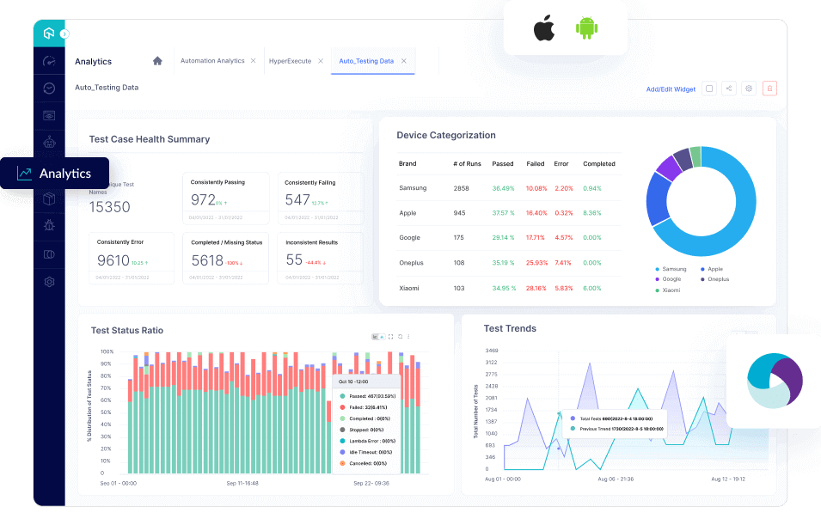The width and height of the screenshot is (821, 525).
Task: Open the three-dot menu on Test Status Ratio
Action: [408, 336]
